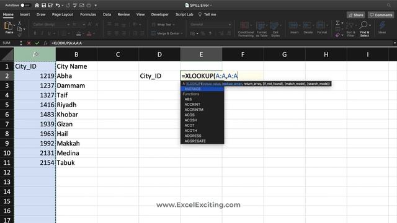Image resolution: width=397 pixels, height=223 pixels.
Task: Click the Ideas lightning icon
Action: point(382,25)
